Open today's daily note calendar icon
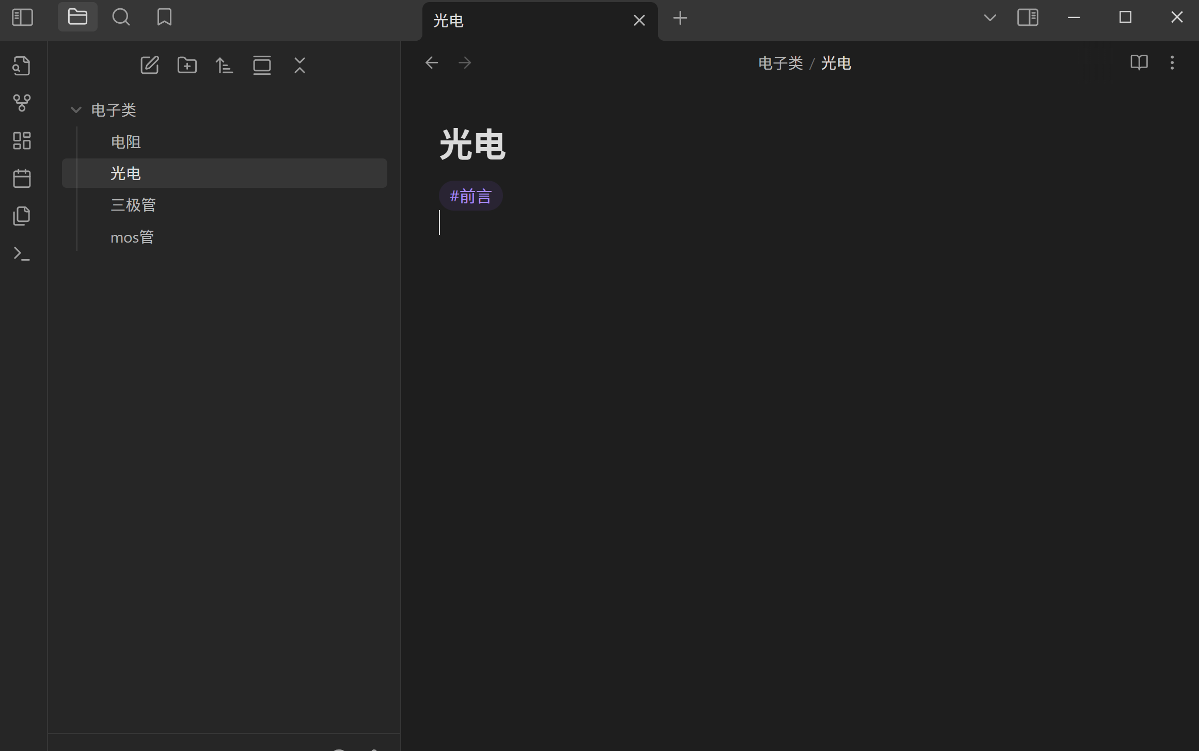Viewport: 1199px width, 751px height. 22,179
